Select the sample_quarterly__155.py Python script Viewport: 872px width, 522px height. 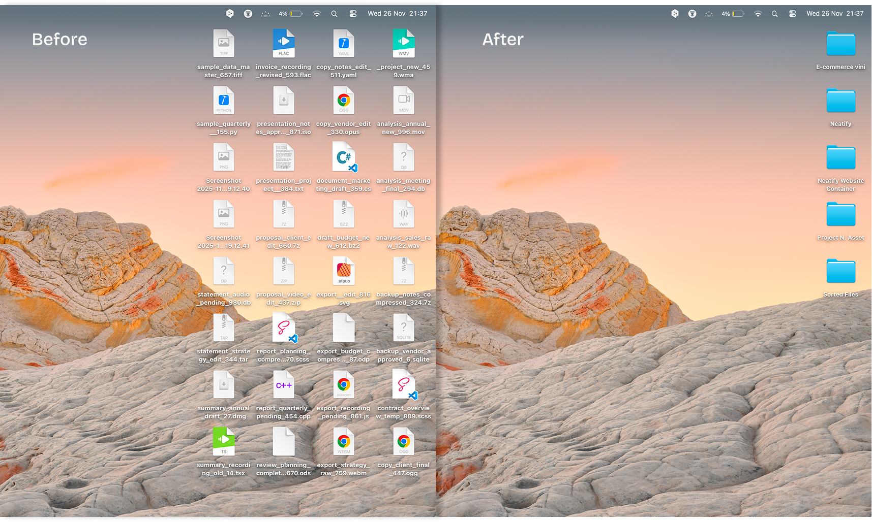pyautogui.click(x=224, y=100)
